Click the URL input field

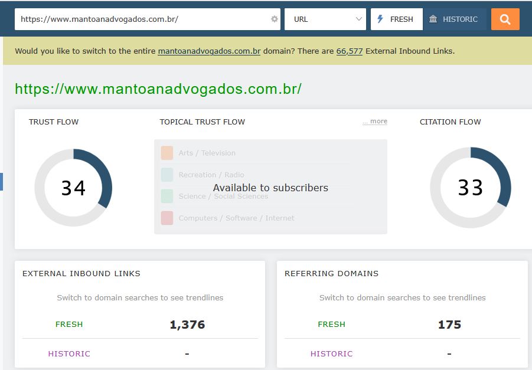147,19
